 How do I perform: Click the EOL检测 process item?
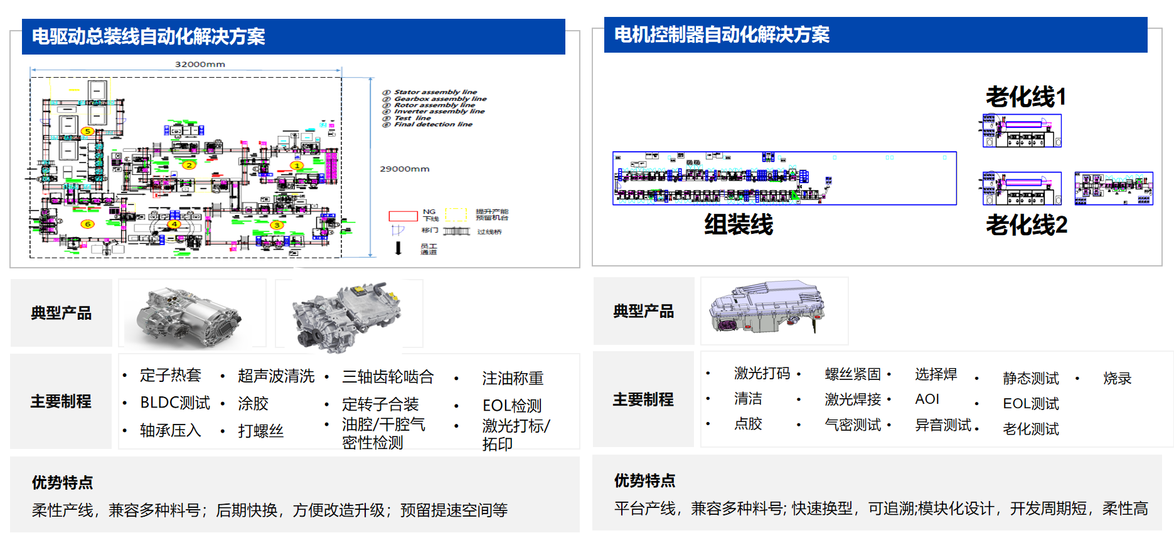point(512,406)
